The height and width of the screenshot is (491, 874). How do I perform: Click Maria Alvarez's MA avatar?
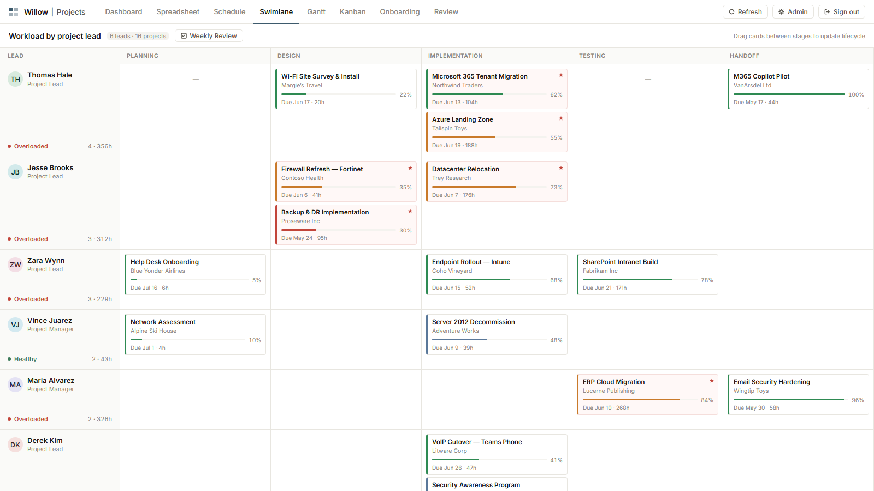tap(15, 385)
